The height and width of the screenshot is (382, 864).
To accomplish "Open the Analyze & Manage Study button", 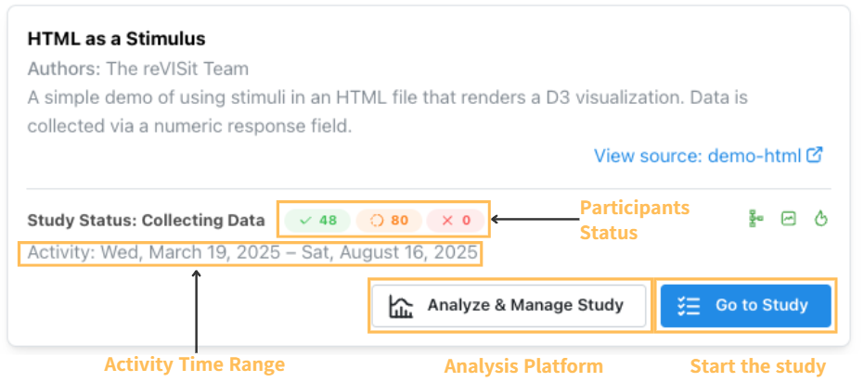I will point(509,306).
